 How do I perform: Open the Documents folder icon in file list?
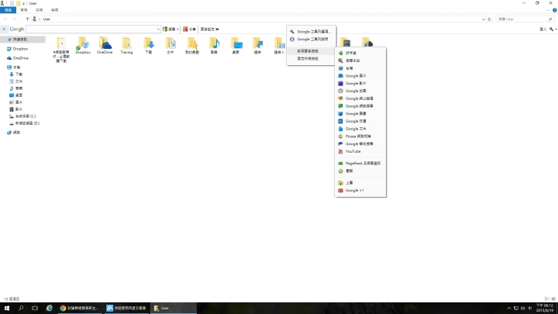170,45
